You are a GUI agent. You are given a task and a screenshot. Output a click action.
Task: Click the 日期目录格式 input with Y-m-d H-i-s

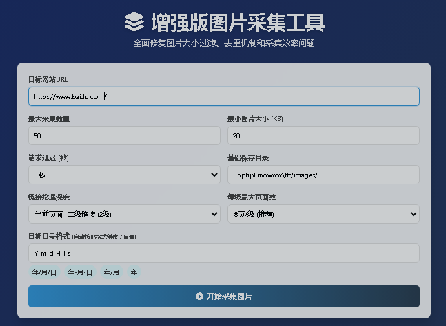(x=224, y=253)
